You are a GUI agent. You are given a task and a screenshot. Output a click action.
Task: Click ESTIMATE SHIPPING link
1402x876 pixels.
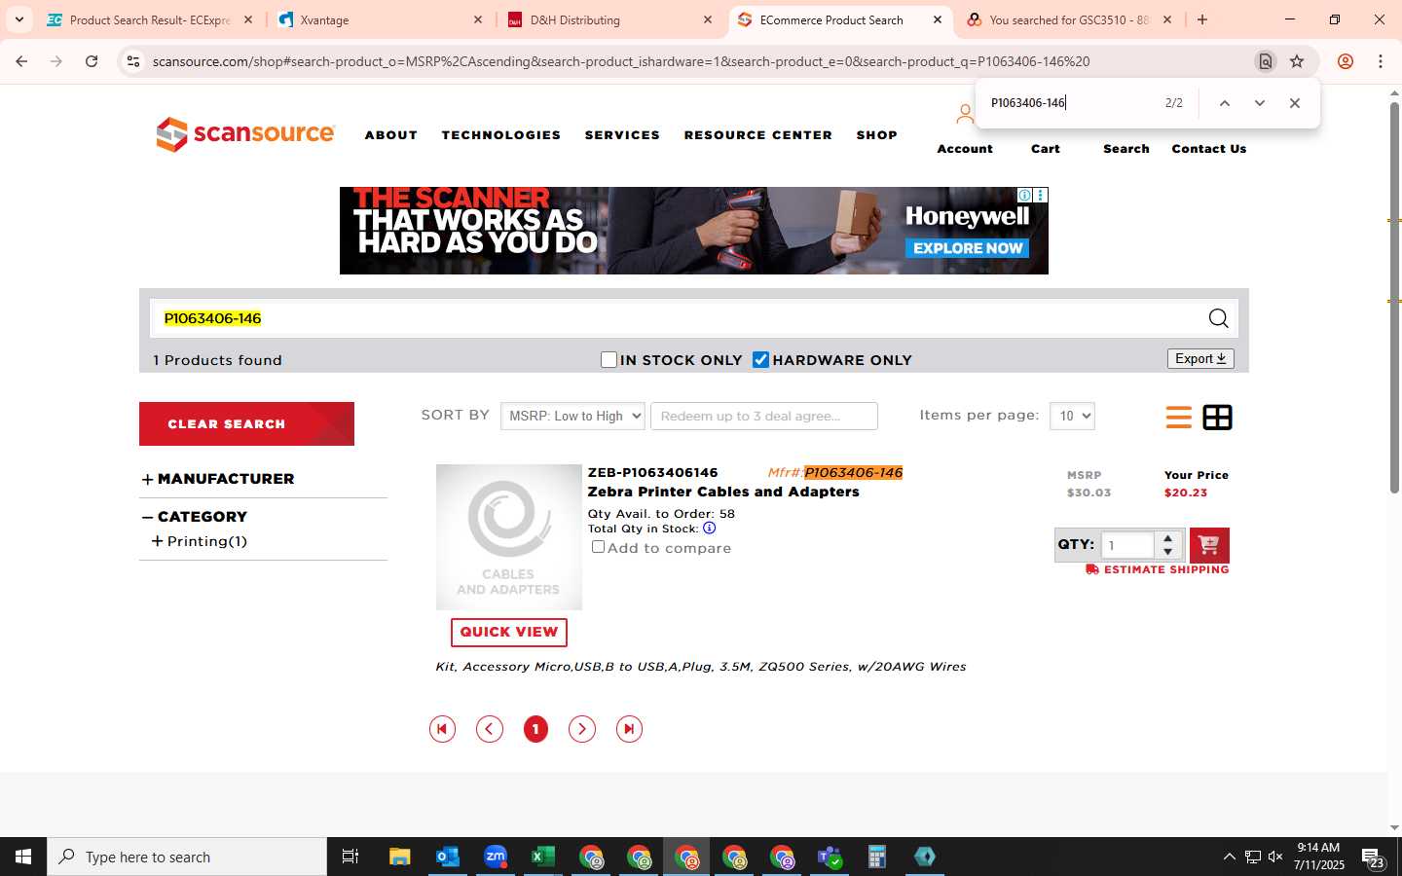(1158, 569)
